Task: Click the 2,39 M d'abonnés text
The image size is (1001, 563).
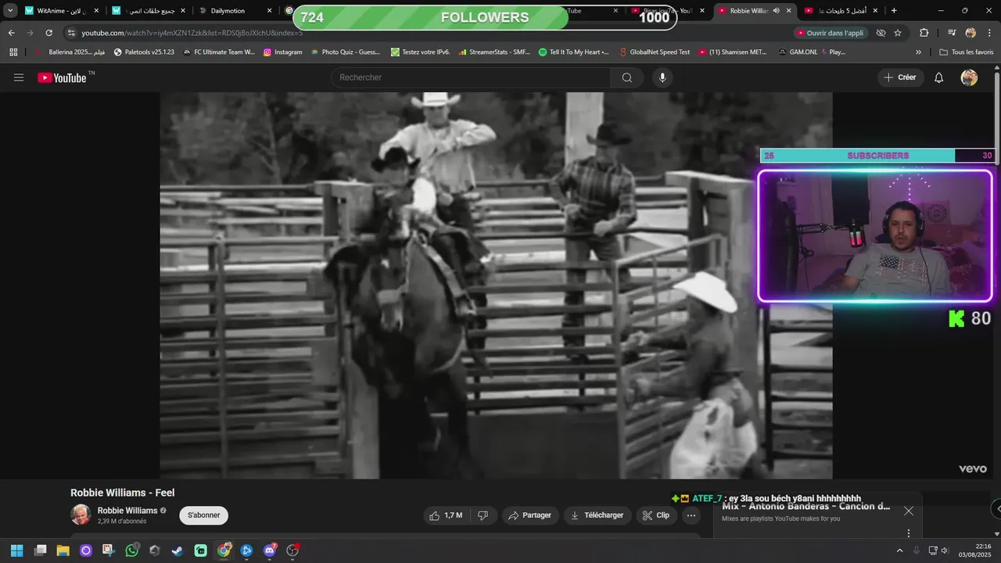Action: (122, 522)
